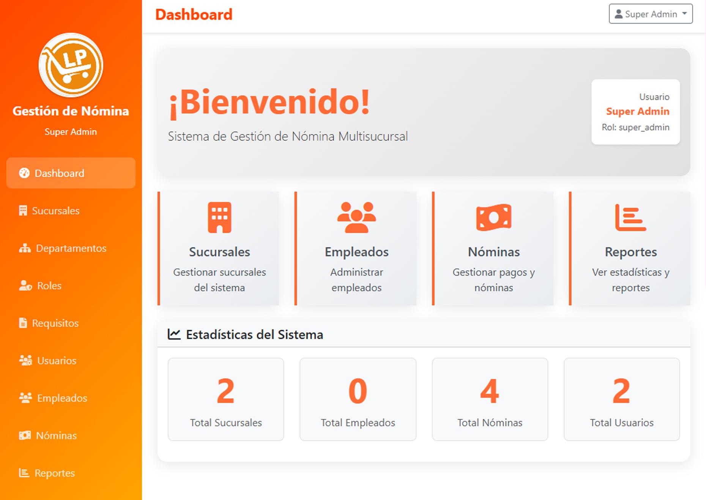This screenshot has width=706, height=500.
Task: Open the Reportes card title
Action: pos(631,252)
